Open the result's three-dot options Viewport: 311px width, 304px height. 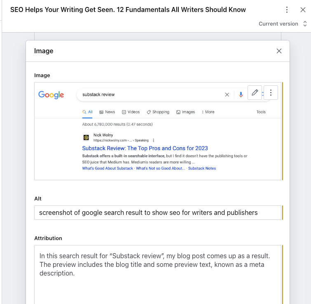(153, 140)
